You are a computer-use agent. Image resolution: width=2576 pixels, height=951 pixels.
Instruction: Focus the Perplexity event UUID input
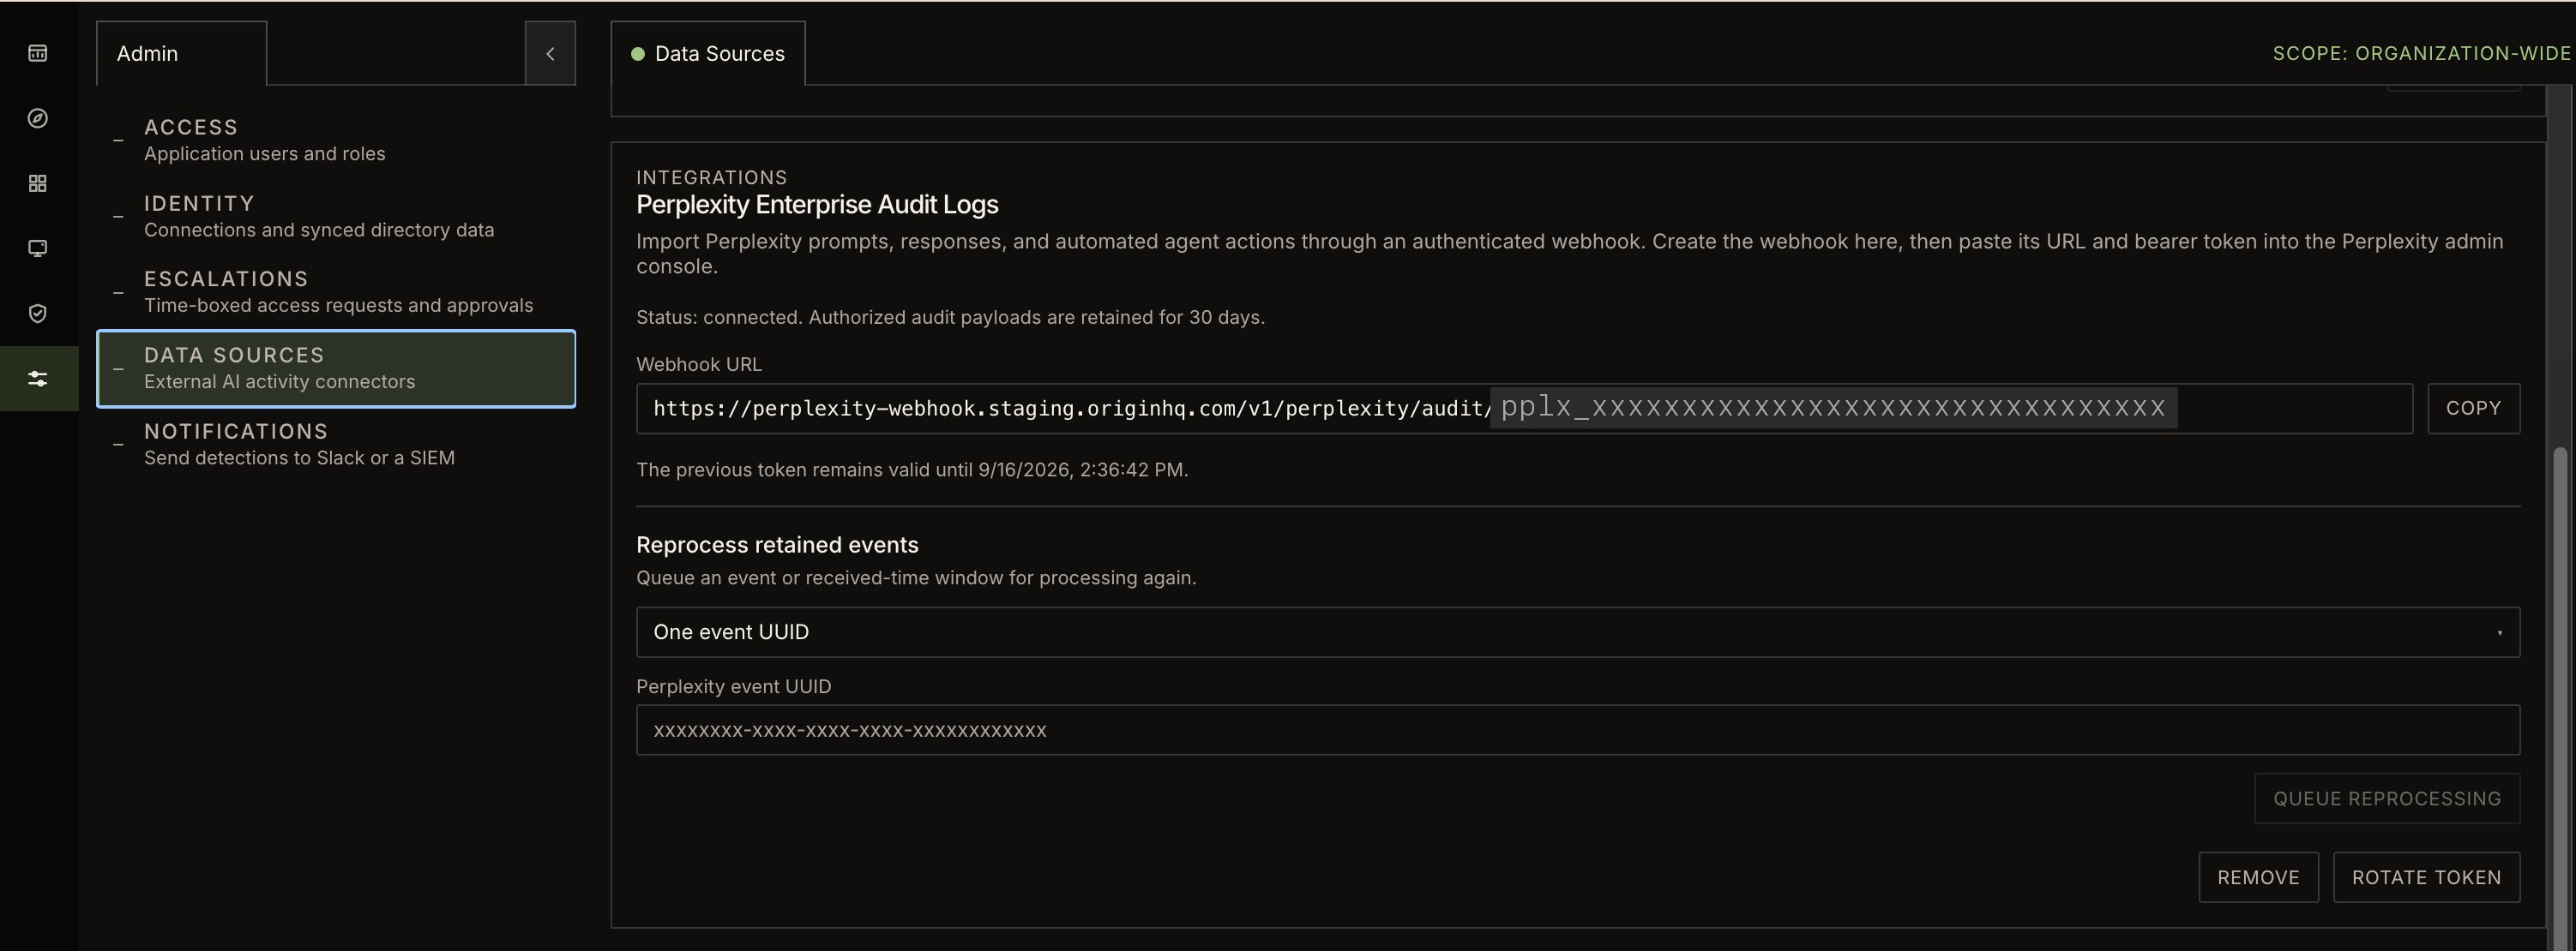(x=1578, y=730)
